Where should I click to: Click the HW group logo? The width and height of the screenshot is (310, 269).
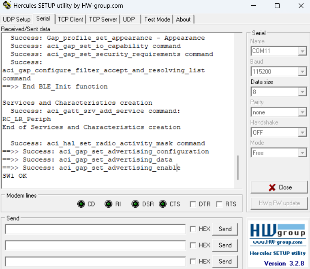278,230
